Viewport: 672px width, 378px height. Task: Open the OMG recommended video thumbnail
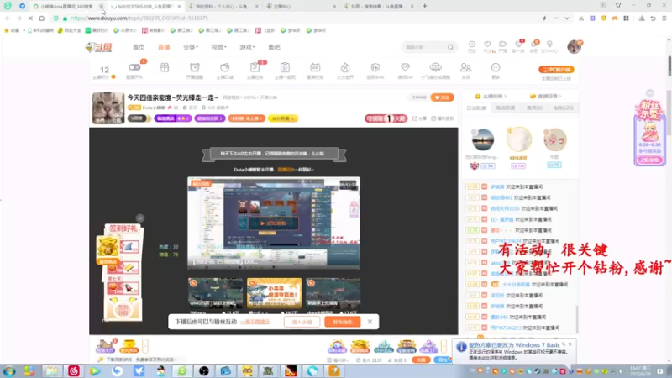215,292
